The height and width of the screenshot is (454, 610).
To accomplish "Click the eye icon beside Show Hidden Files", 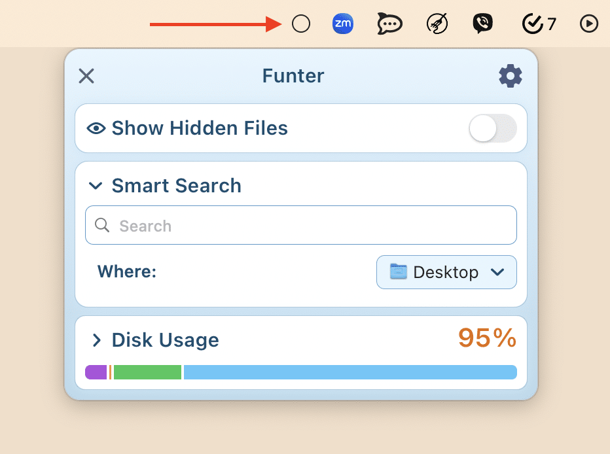I will coord(96,128).
